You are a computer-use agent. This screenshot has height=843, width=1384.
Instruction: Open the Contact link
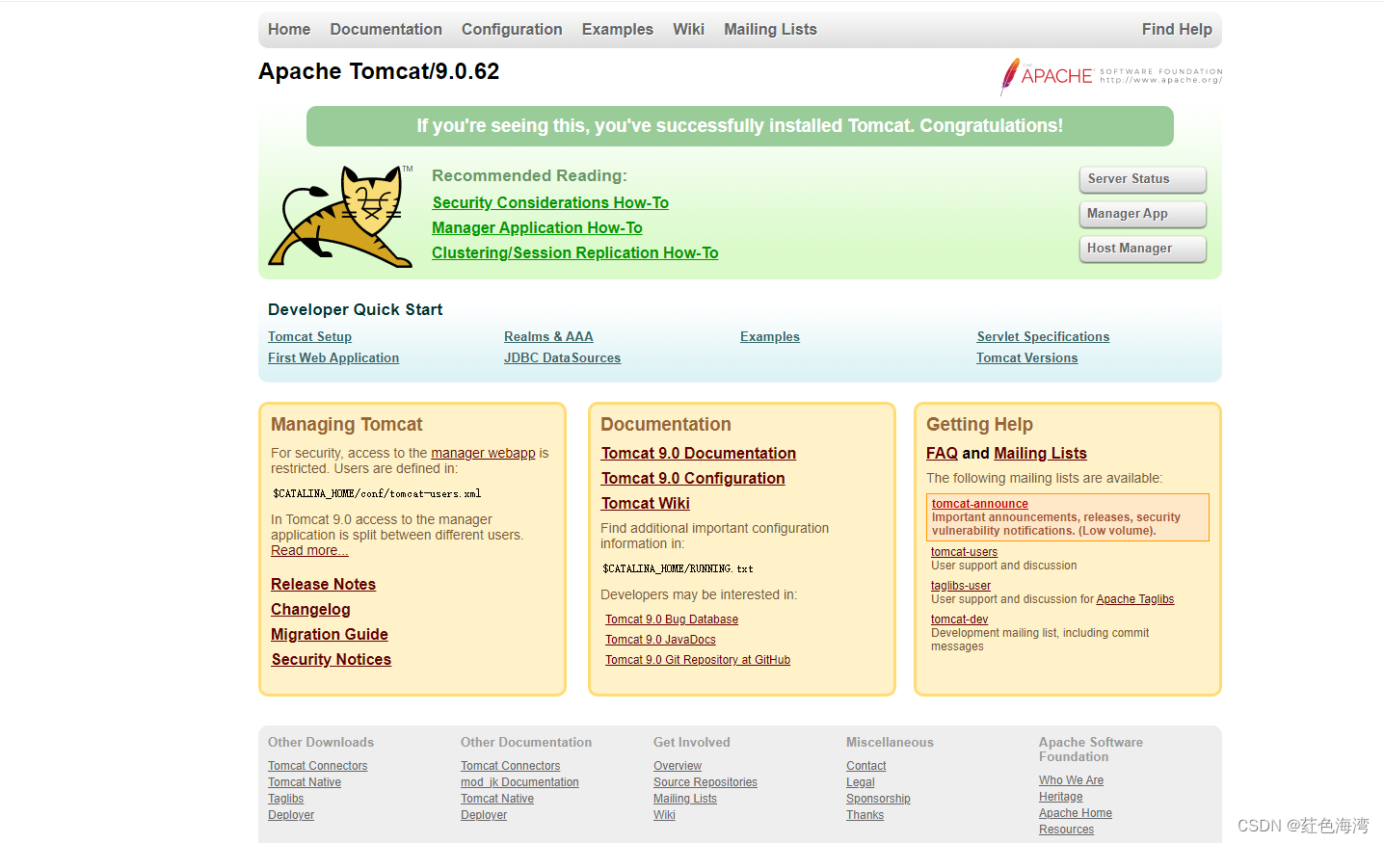click(x=865, y=766)
